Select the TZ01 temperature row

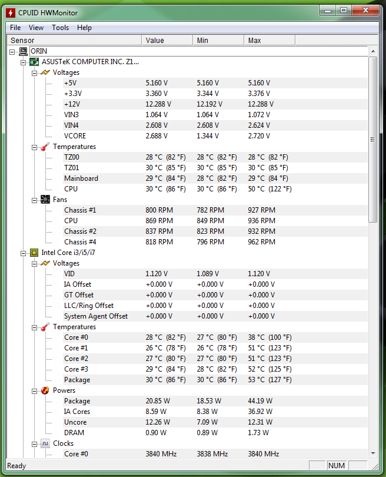tap(215, 168)
